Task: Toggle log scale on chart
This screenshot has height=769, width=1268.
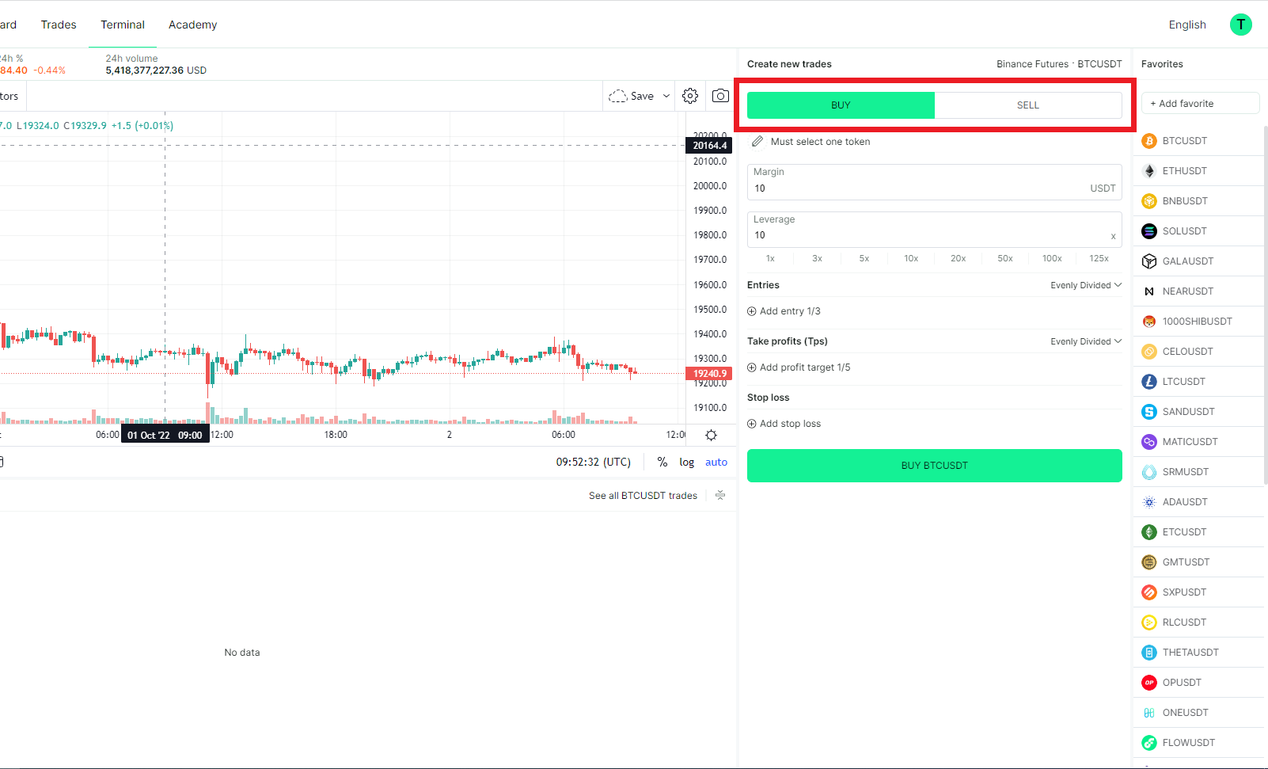Action: coord(686,463)
